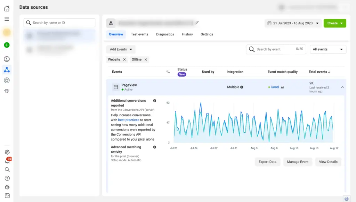Select the first blurred data source in list
Viewport: 356px width, 202px height.
59,35
